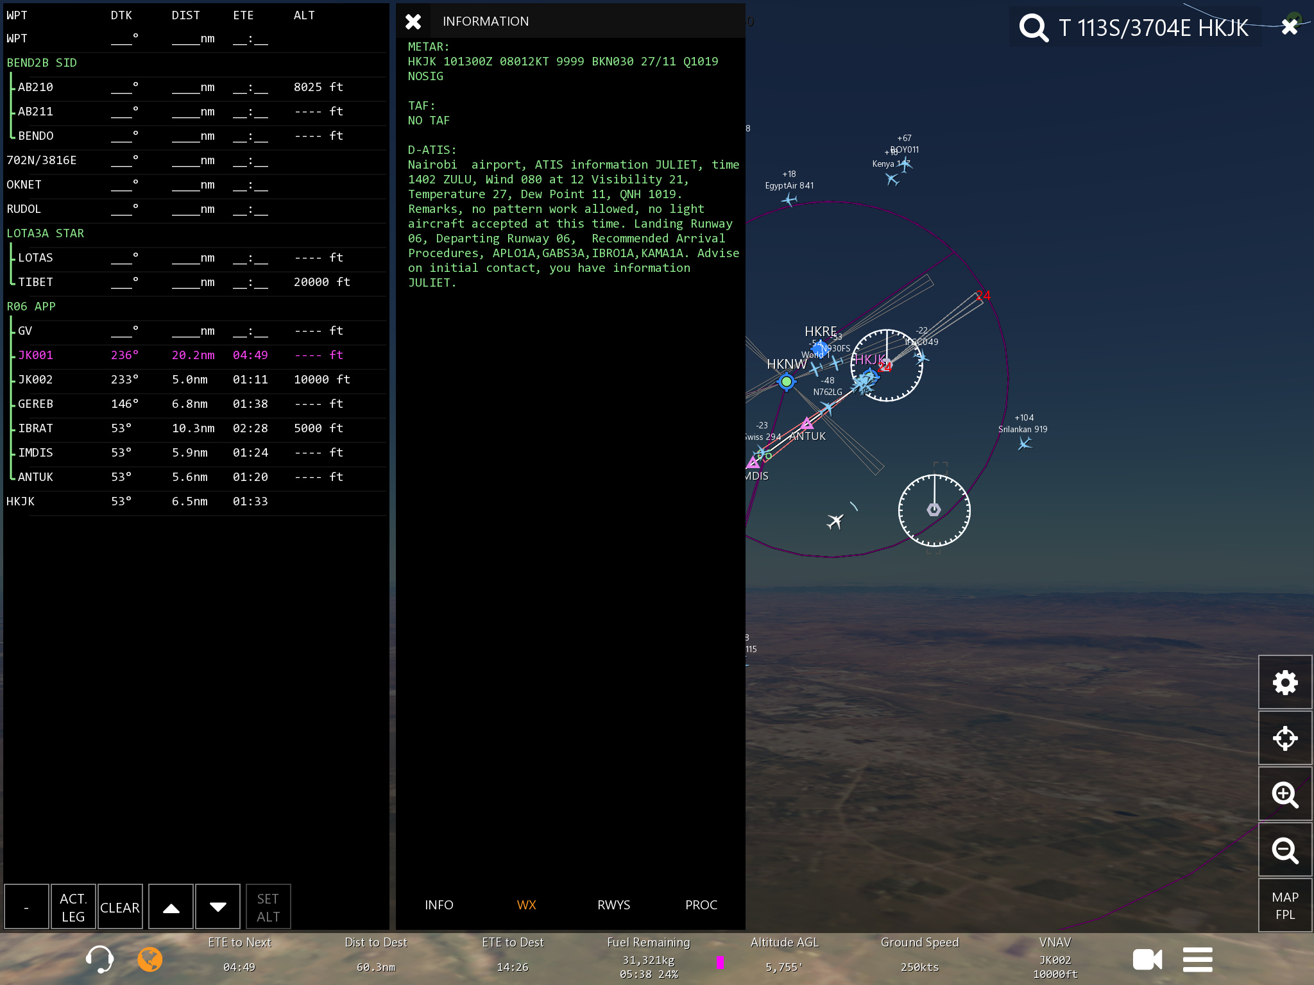Switch to the RWYS tab
Viewport: 1314px width, 985px height.
click(x=613, y=905)
